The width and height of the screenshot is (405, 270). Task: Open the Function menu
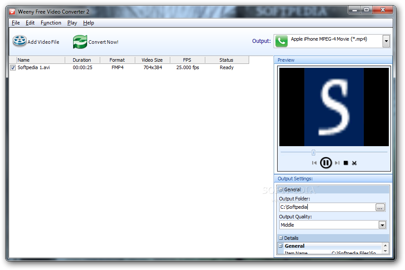tap(51, 23)
